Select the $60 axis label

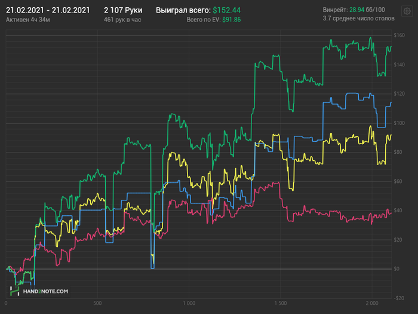(398, 182)
